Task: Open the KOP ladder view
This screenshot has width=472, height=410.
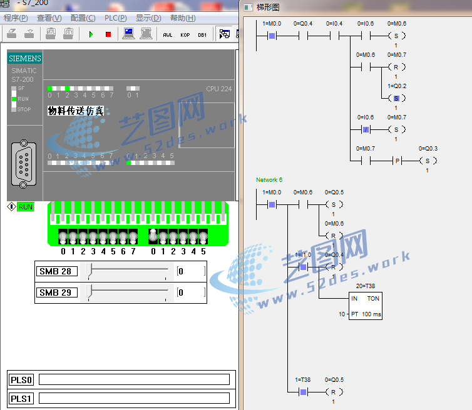Action: point(185,35)
